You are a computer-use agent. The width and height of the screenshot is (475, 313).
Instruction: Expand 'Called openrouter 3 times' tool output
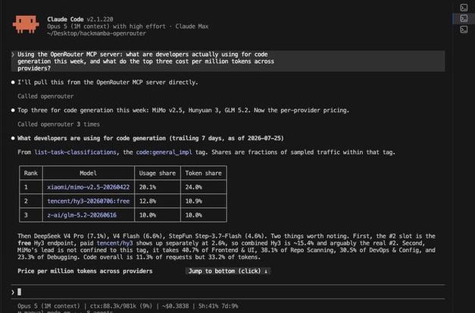(x=58, y=124)
